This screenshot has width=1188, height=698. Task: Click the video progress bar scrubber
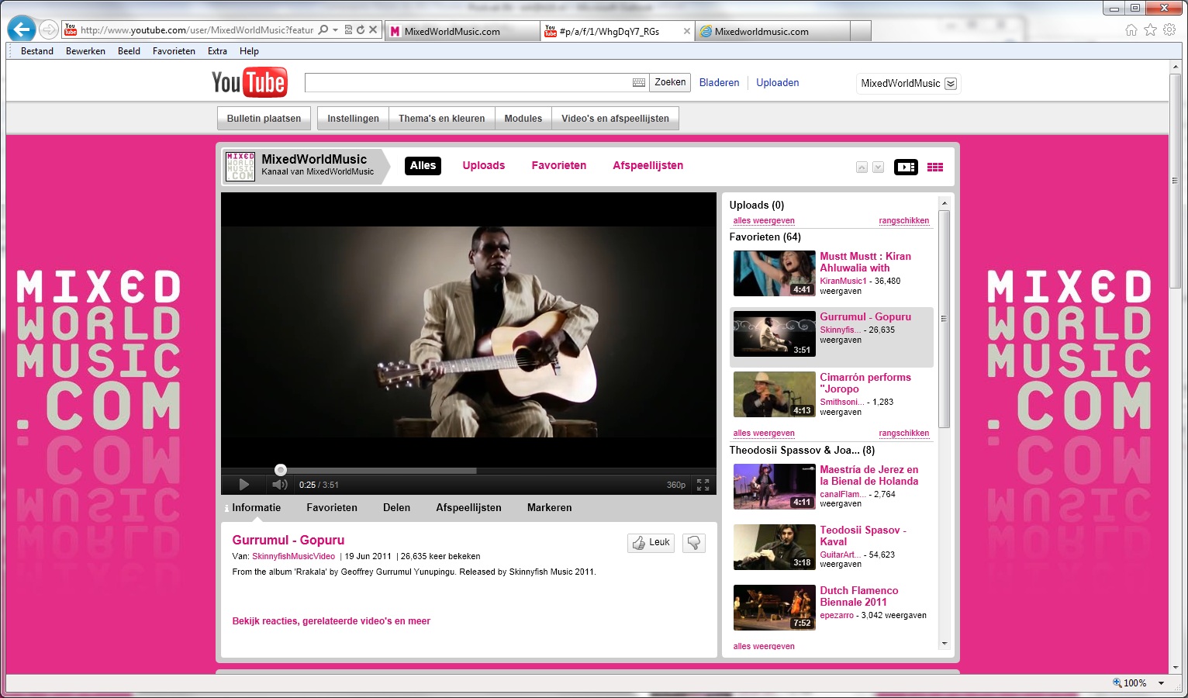click(281, 470)
